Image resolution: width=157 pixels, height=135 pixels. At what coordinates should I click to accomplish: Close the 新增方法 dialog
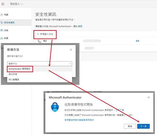[x=71, y=50]
